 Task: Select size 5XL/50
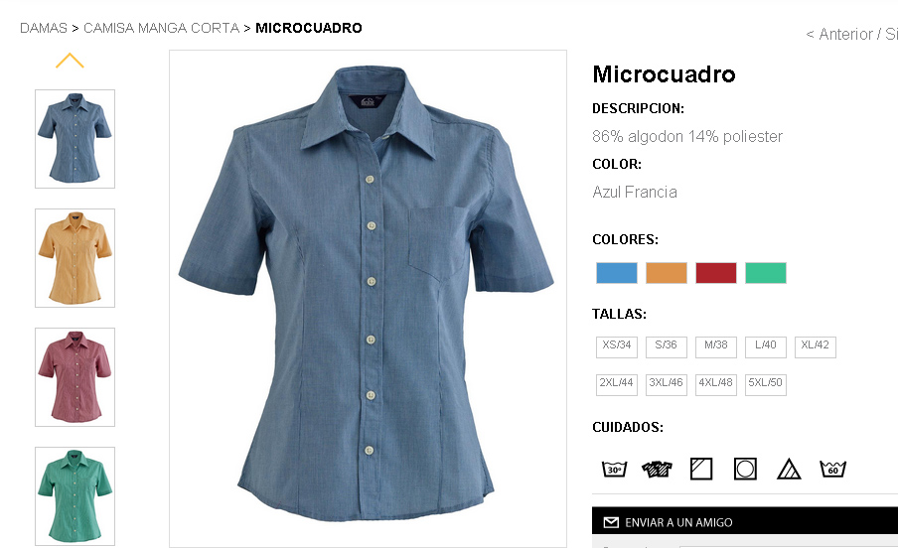(766, 385)
